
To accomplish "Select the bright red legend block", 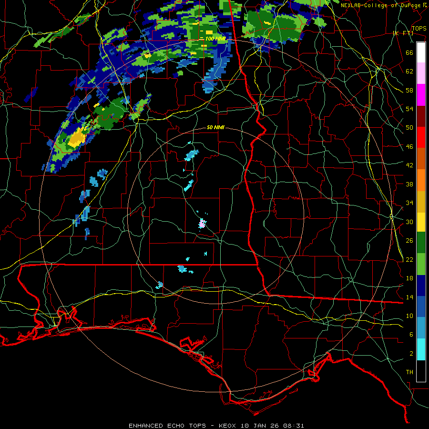I will click(x=421, y=137).
